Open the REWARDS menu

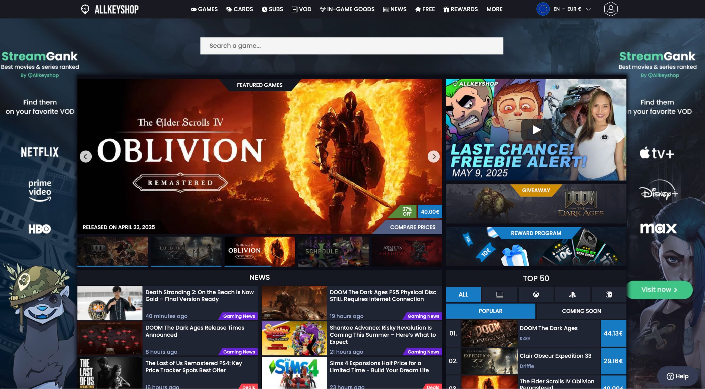460,9
